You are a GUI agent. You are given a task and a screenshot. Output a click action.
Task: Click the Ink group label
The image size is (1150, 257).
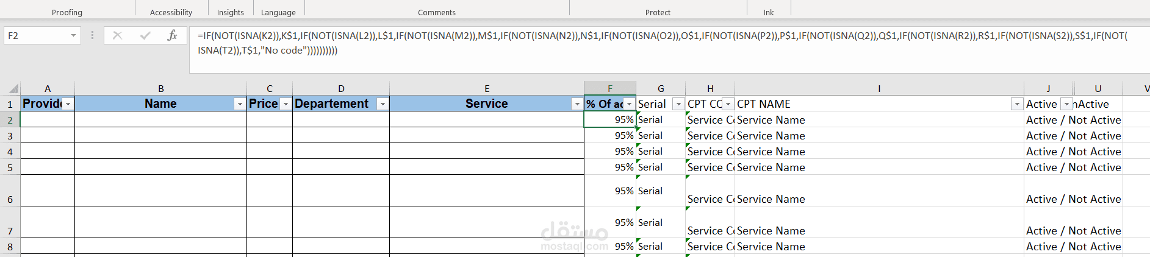click(769, 12)
